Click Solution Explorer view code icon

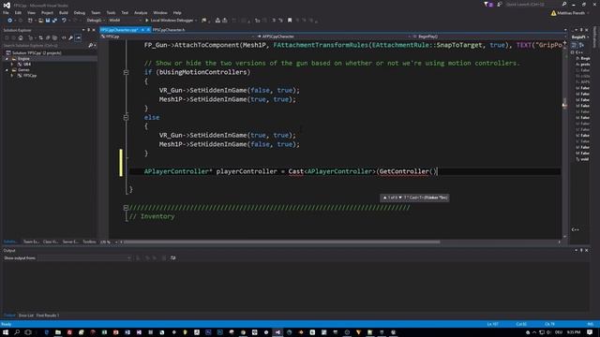[64, 37]
